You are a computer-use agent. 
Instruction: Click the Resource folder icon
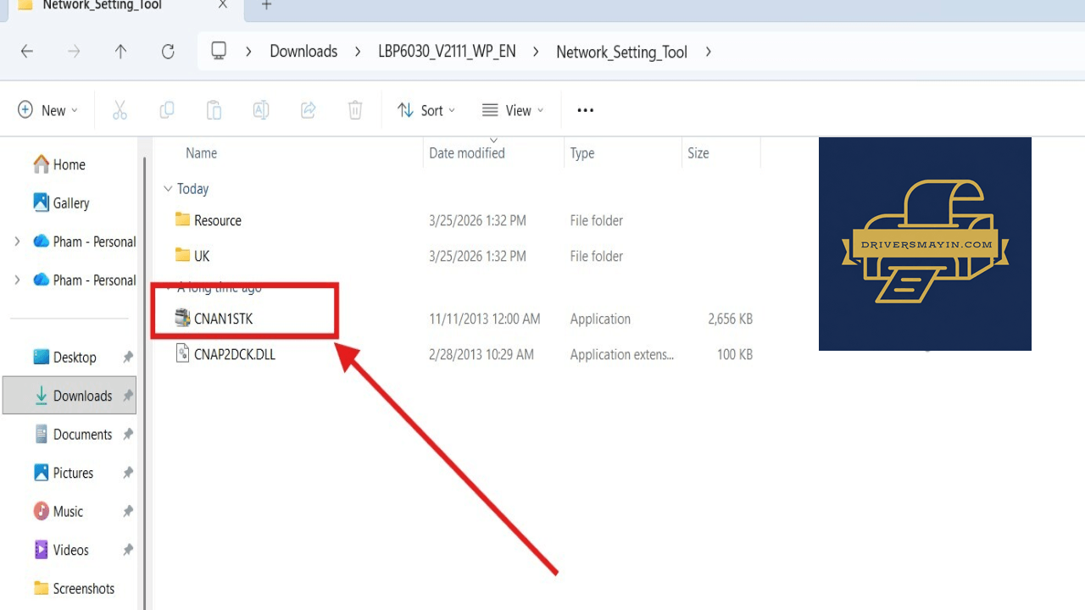tap(182, 219)
